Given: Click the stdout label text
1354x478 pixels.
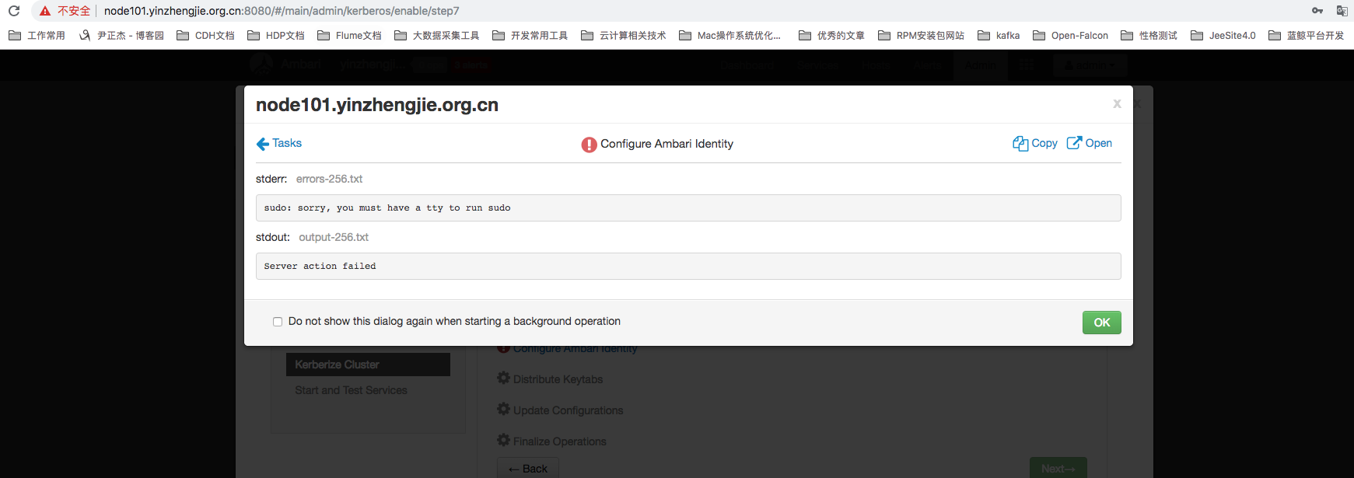Looking at the screenshot, I should pos(273,237).
